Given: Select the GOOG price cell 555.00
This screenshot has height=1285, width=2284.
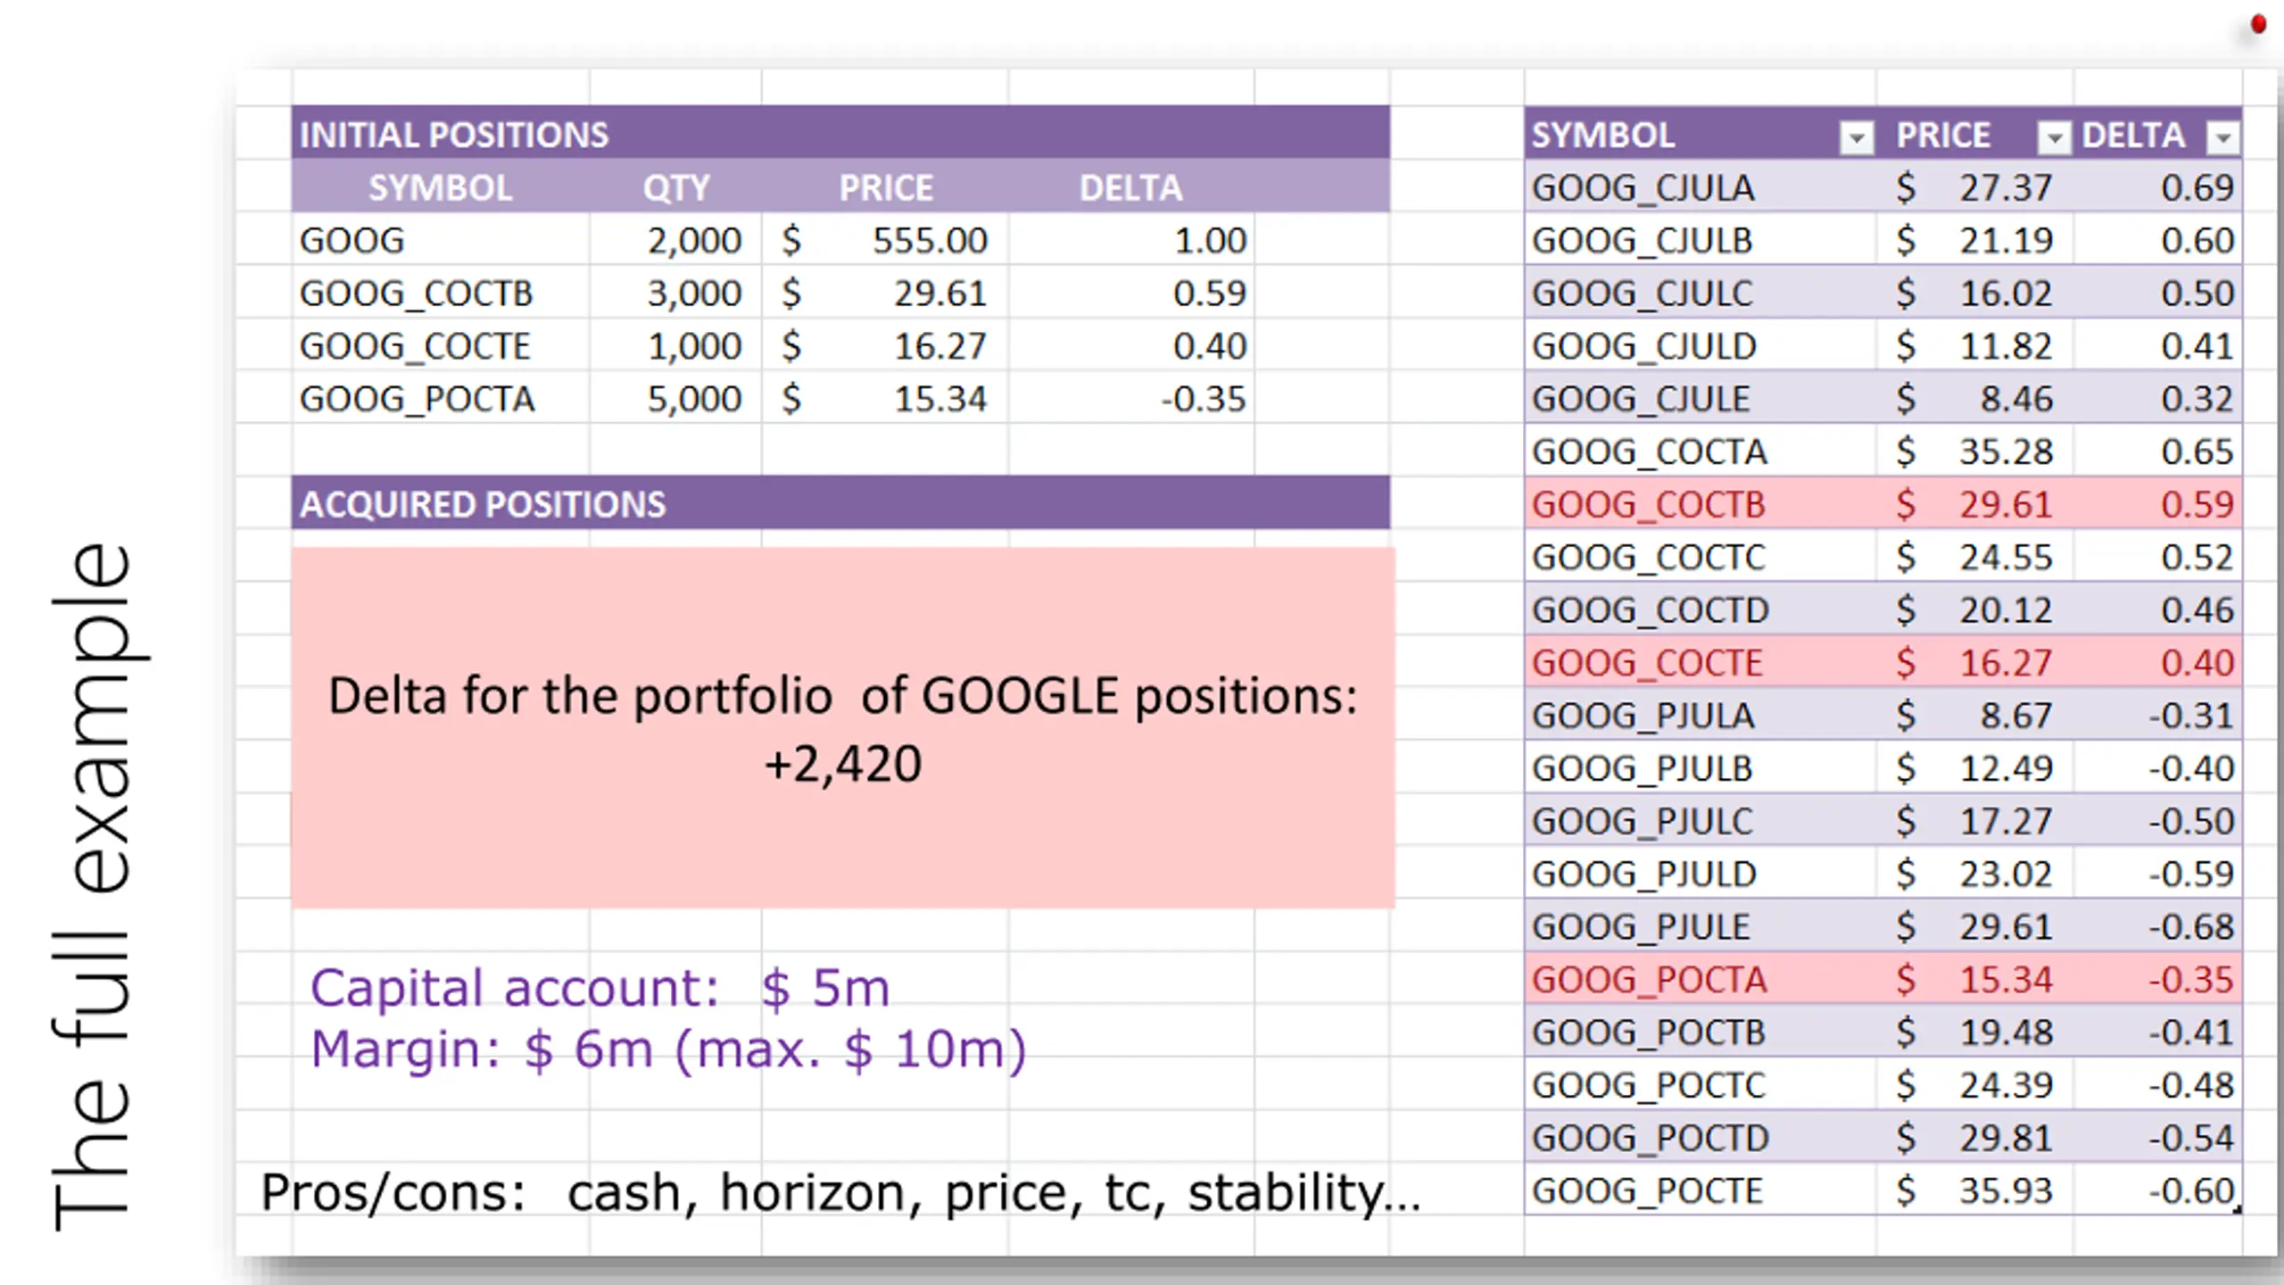Looking at the screenshot, I should click(930, 241).
